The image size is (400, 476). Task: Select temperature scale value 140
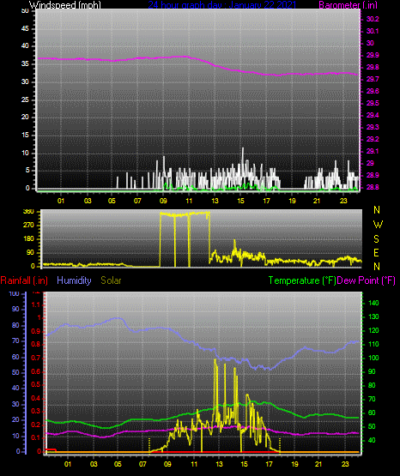[x=373, y=303]
